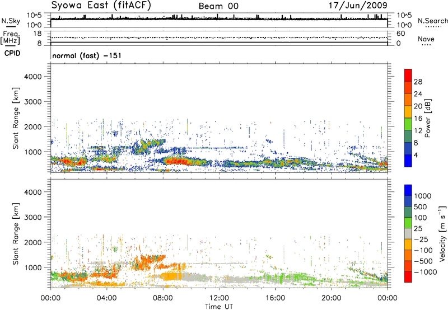Screen dimensions: 448x310
Task: Click the '12:00' time axis label
Action: click(x=219, y=298)
